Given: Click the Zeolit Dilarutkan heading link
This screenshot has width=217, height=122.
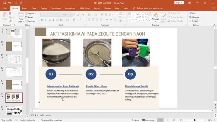Looking at the screenshot, I should (x=96, y=86).
